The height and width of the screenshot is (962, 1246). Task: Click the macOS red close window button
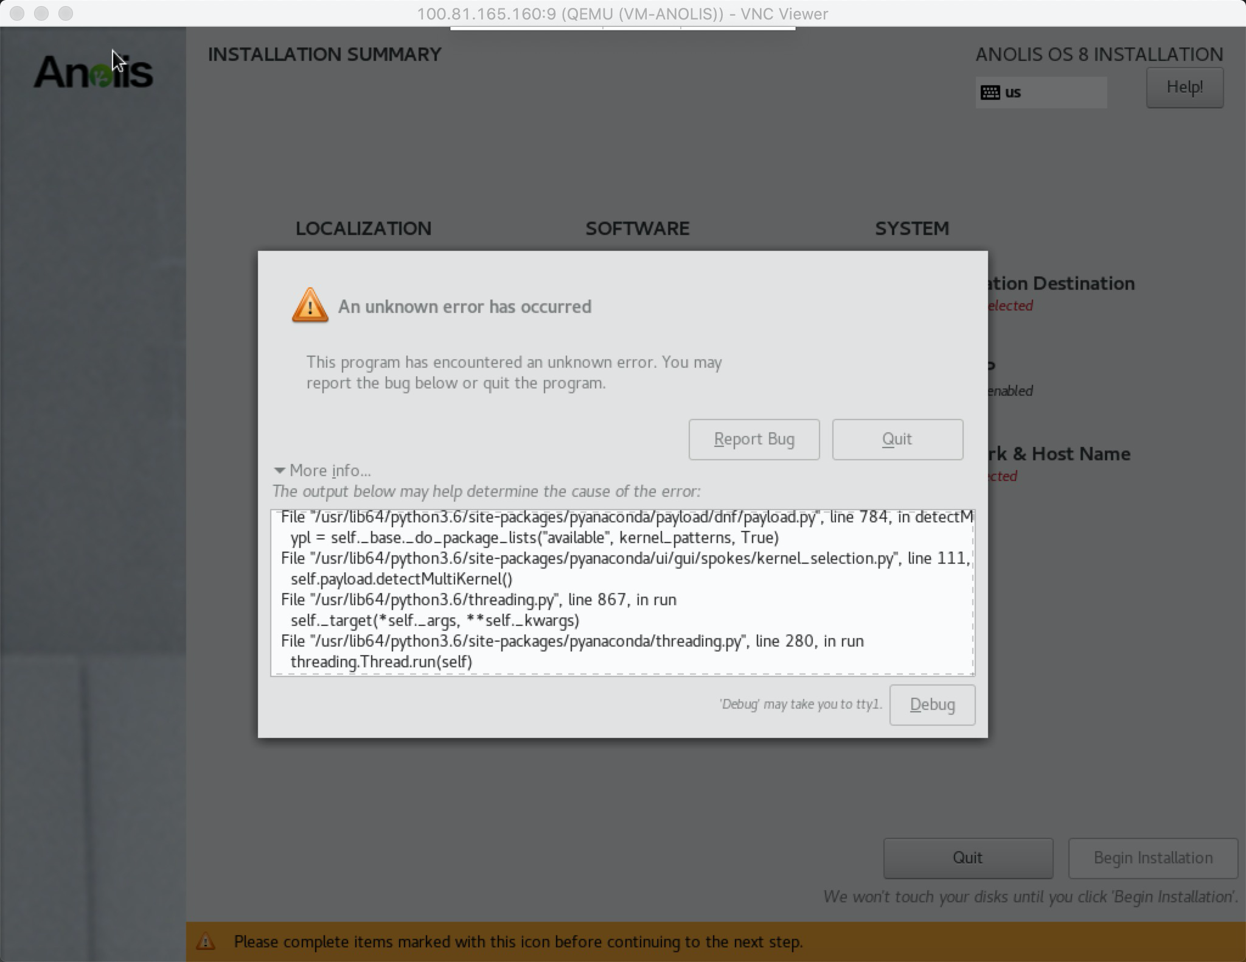click(x=17, y=13)
